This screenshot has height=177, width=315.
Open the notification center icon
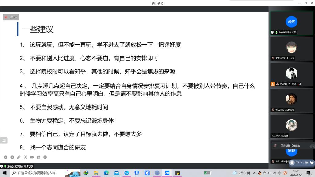coord(309,173)
